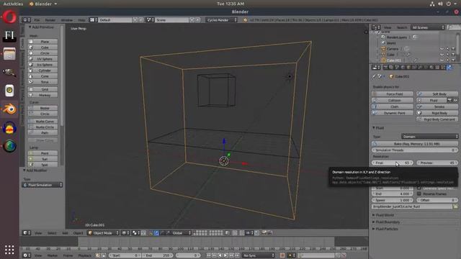Screen dimensions: 461x259
Task: Toggle the 3D manipulator widget
Action: (x=151, y=233)
